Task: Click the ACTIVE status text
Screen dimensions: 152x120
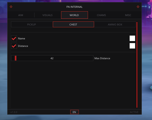Action: (134, 112)
